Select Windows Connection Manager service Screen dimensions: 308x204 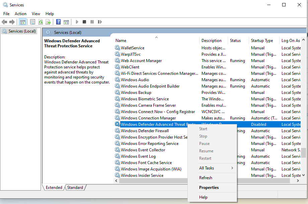tap(207, 118)
